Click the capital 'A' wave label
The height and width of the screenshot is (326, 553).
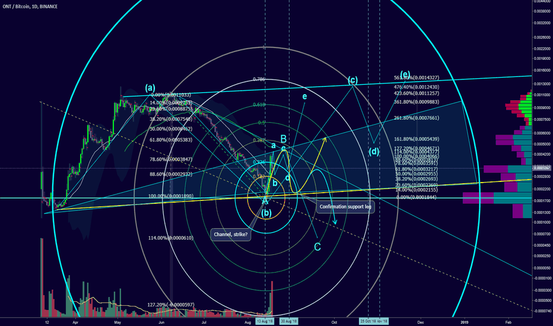point(265,201)
